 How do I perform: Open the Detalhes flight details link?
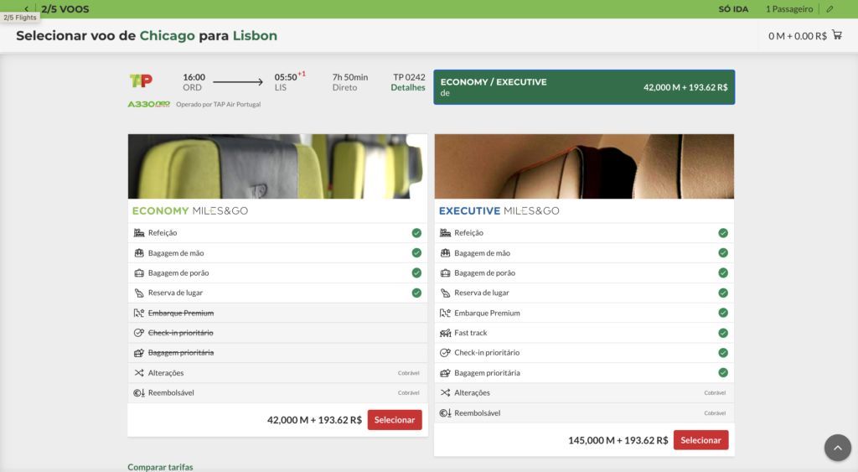(x=408, y=88)
